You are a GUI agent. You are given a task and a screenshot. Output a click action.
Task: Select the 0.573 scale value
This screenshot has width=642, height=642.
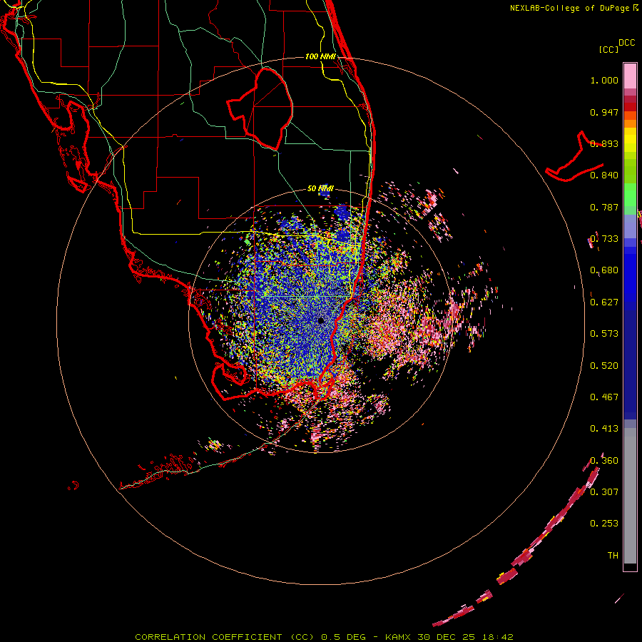point(604,334)
